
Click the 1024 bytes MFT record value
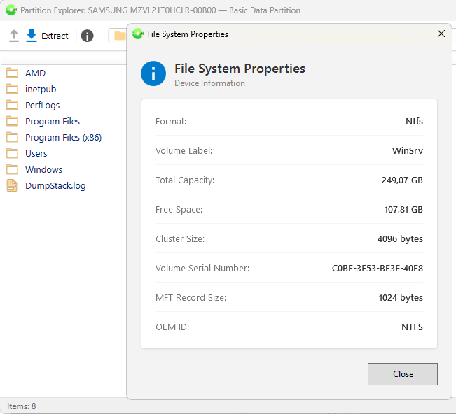pos(401,298)
